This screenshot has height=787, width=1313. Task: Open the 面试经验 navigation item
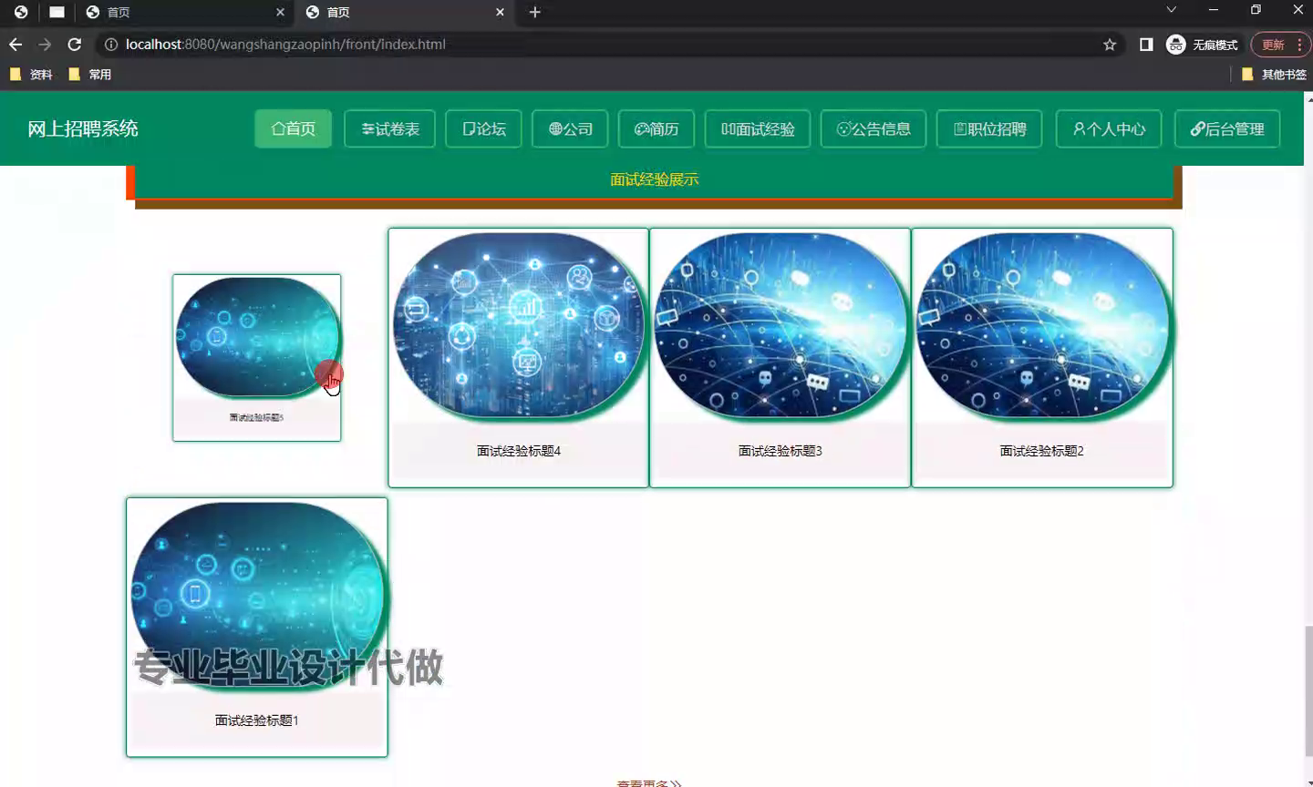point(758,129)
